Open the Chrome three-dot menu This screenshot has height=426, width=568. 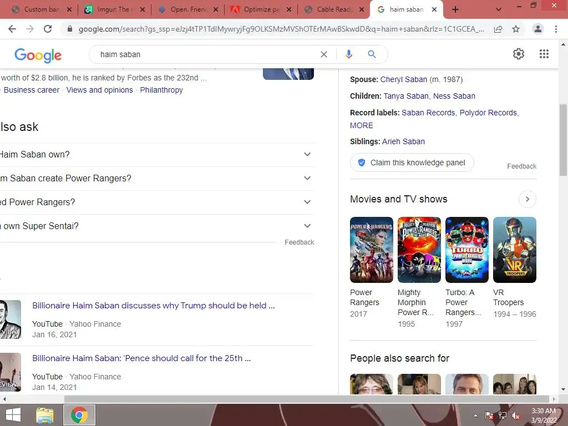[556, 29]
